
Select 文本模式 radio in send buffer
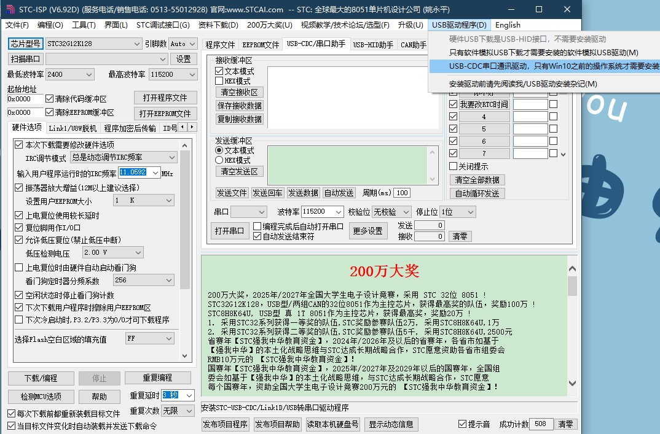tap(219, 150)
